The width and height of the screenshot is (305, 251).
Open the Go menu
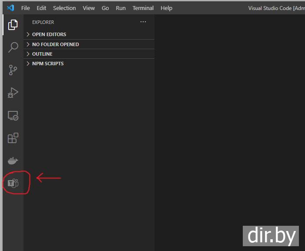click(105, 8)
